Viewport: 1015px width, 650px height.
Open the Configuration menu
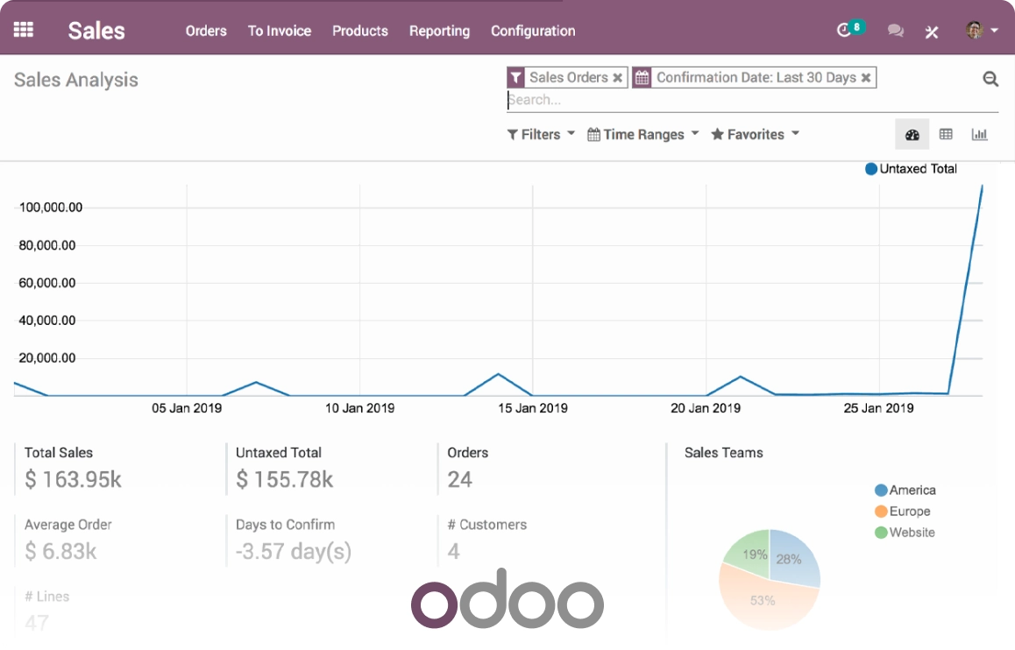click(533, 31)
